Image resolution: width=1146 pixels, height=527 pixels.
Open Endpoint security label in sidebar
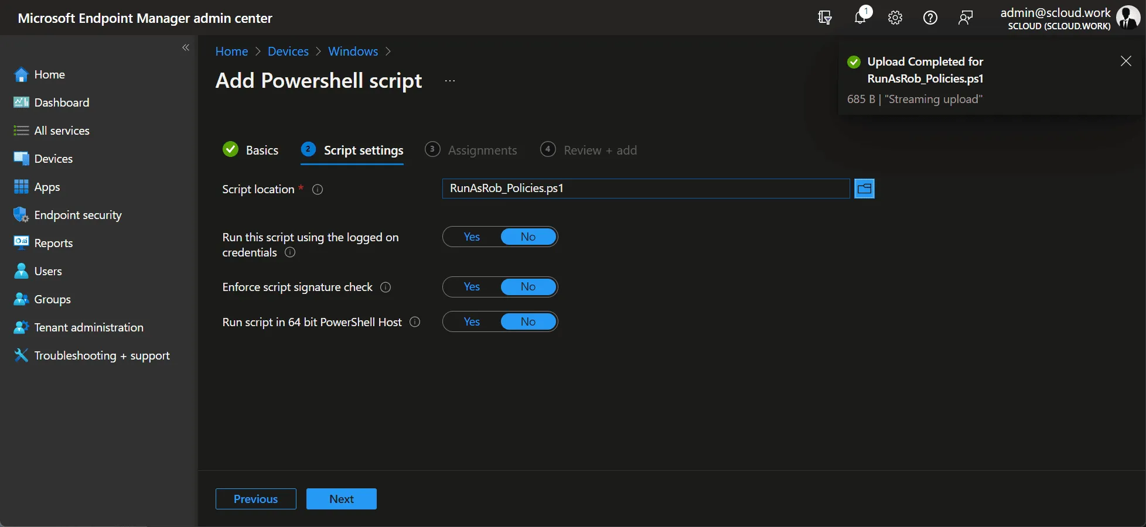pos(78,215)
